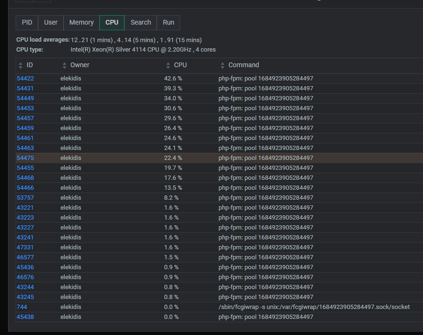Click the 34.0 % CPU usage value
423x335 pixels.
point(173,98)
